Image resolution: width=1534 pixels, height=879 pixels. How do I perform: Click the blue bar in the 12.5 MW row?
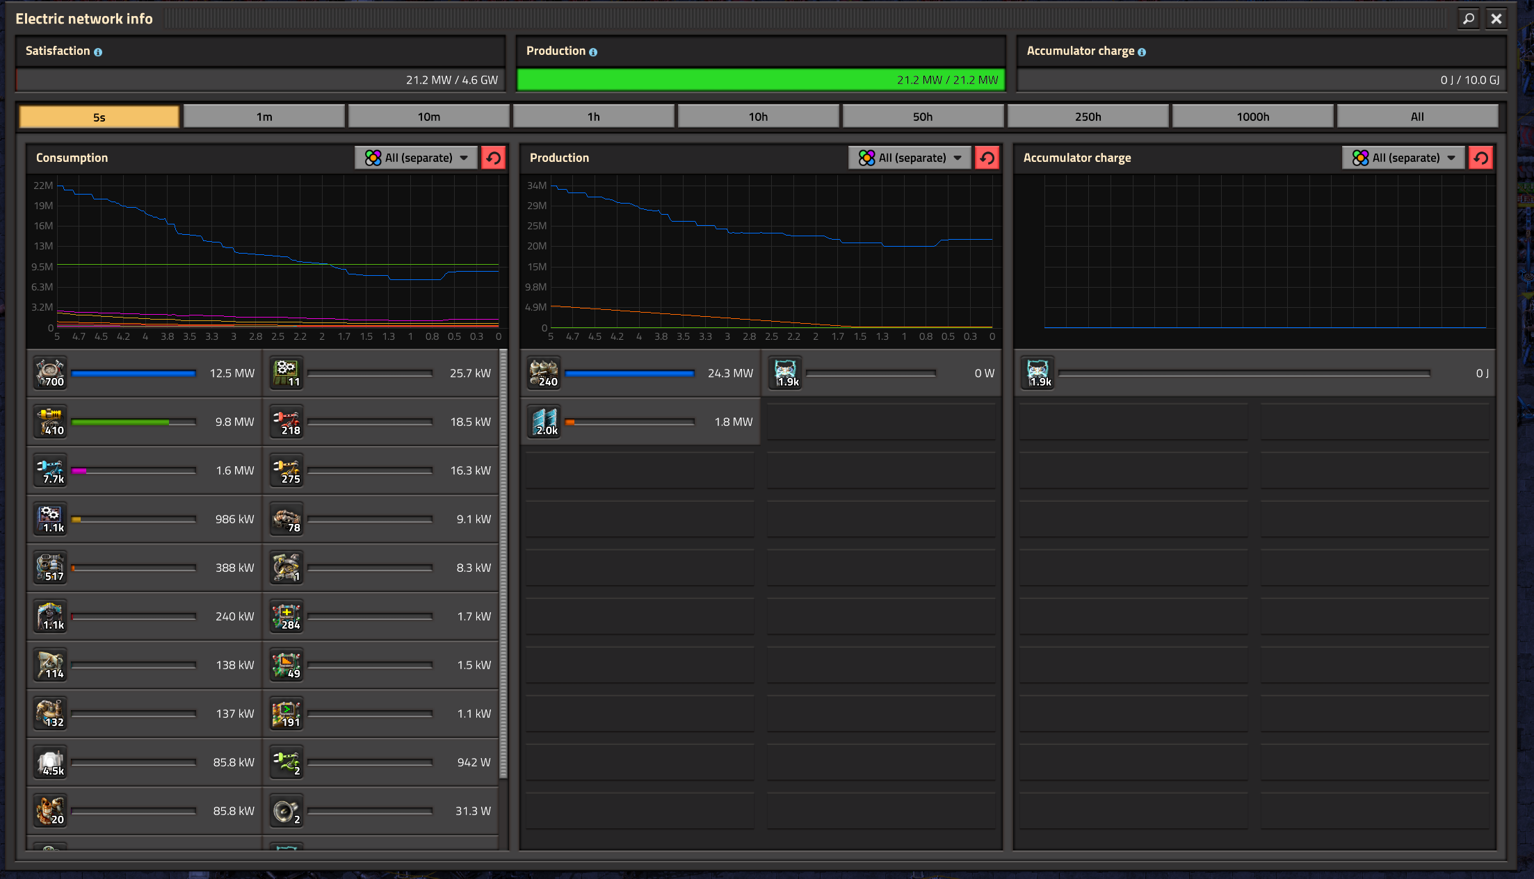click(134, 373)
